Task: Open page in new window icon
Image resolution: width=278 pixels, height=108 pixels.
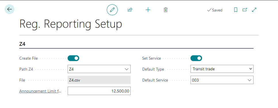Action: coord(245,10)
